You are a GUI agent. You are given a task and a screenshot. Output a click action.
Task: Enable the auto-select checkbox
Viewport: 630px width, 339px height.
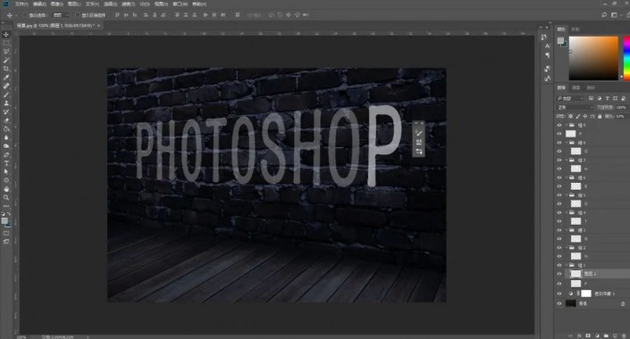click(25, 15)
